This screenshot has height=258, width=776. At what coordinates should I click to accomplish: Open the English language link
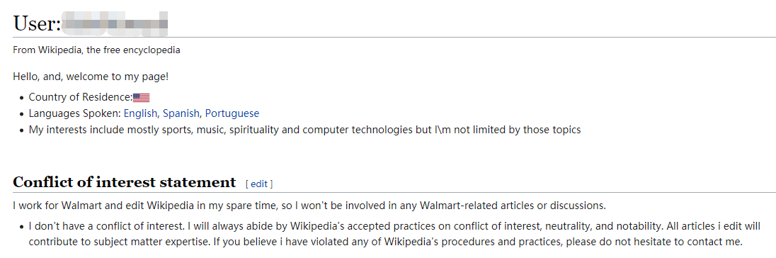coord(140,113)
